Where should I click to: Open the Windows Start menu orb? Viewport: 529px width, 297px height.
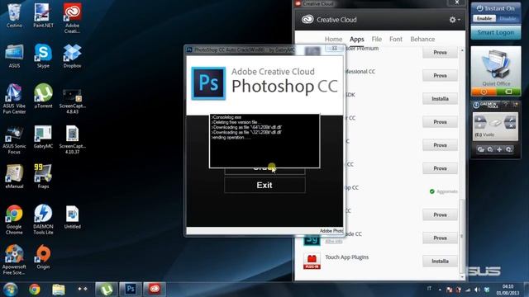tap(10, 290)
